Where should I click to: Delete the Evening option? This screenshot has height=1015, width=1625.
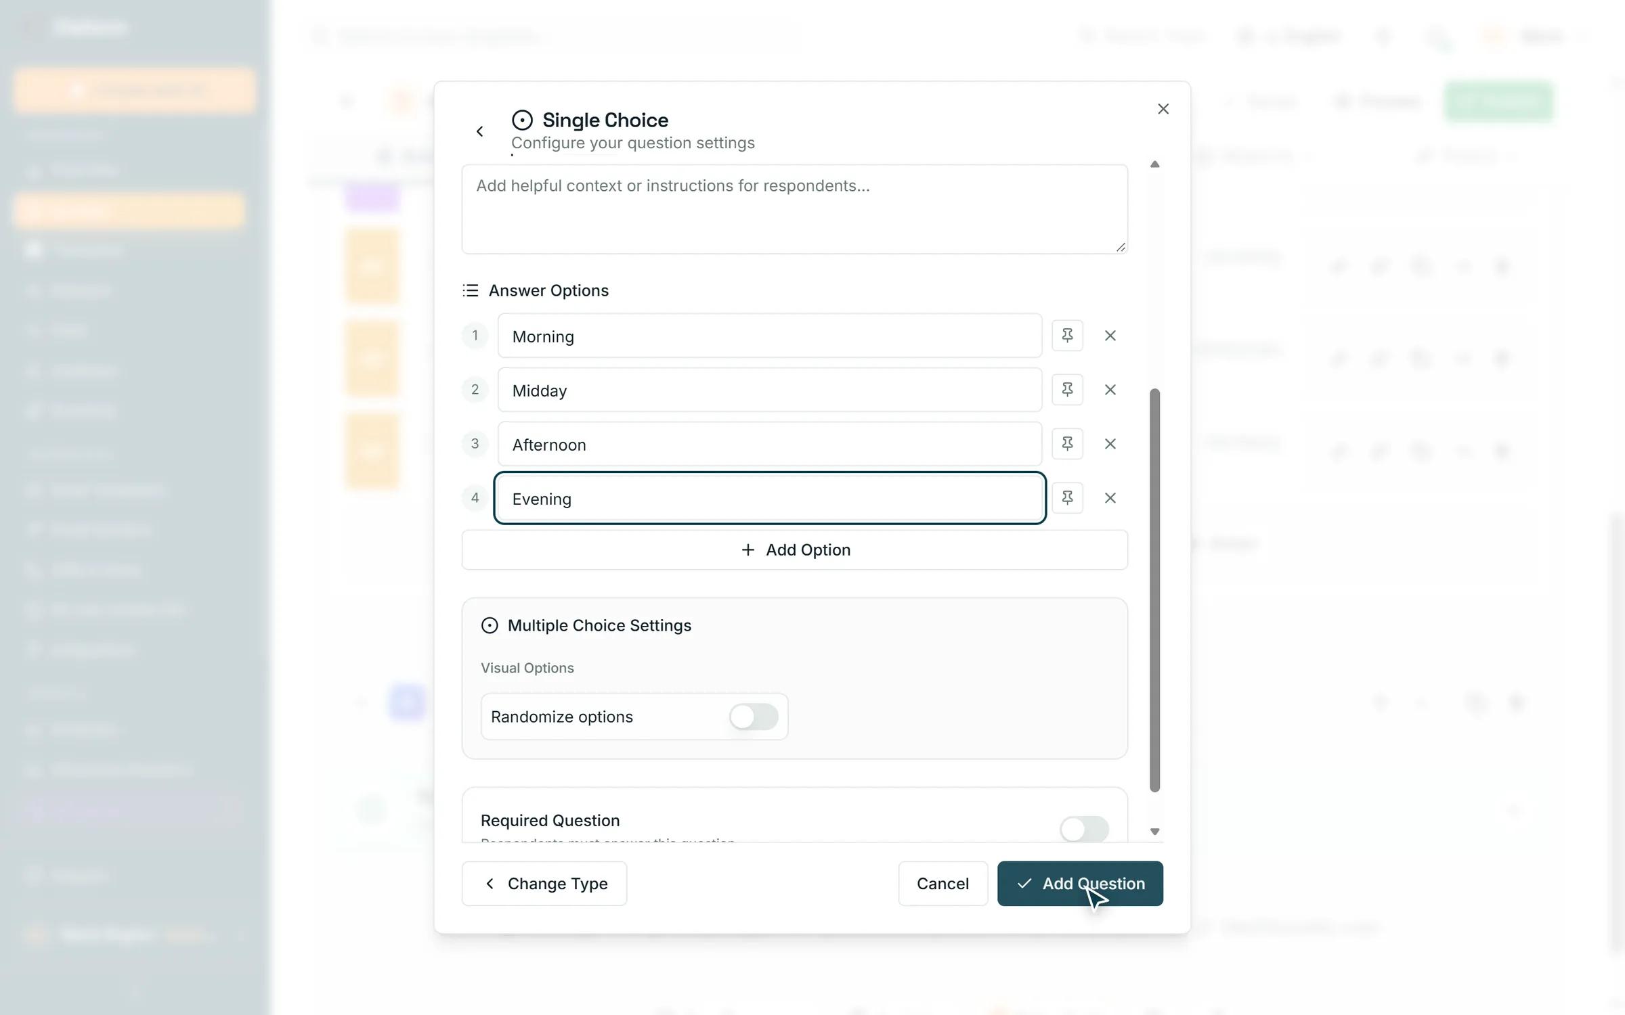tap(1110, 498)
